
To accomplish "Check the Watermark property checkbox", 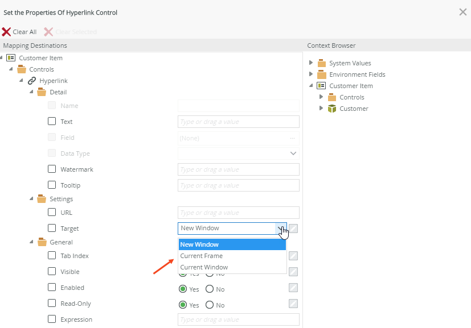I will click(52, 169).
